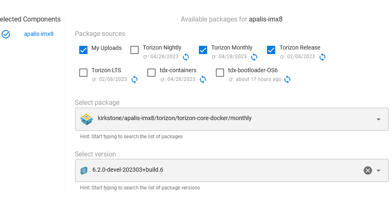Expand the Select package dropdown arrow
The image size is (392, 208).
click(x=378, y=120)
